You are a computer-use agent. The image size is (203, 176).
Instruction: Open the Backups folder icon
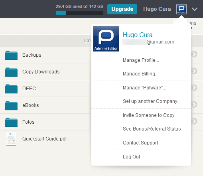[x=11, y=55]
